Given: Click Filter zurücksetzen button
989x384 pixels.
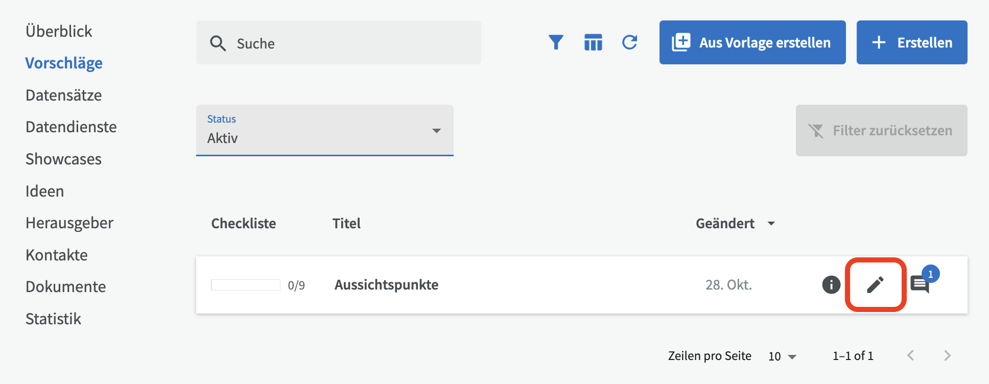Looking at the screenshot, I should (881, 131).
